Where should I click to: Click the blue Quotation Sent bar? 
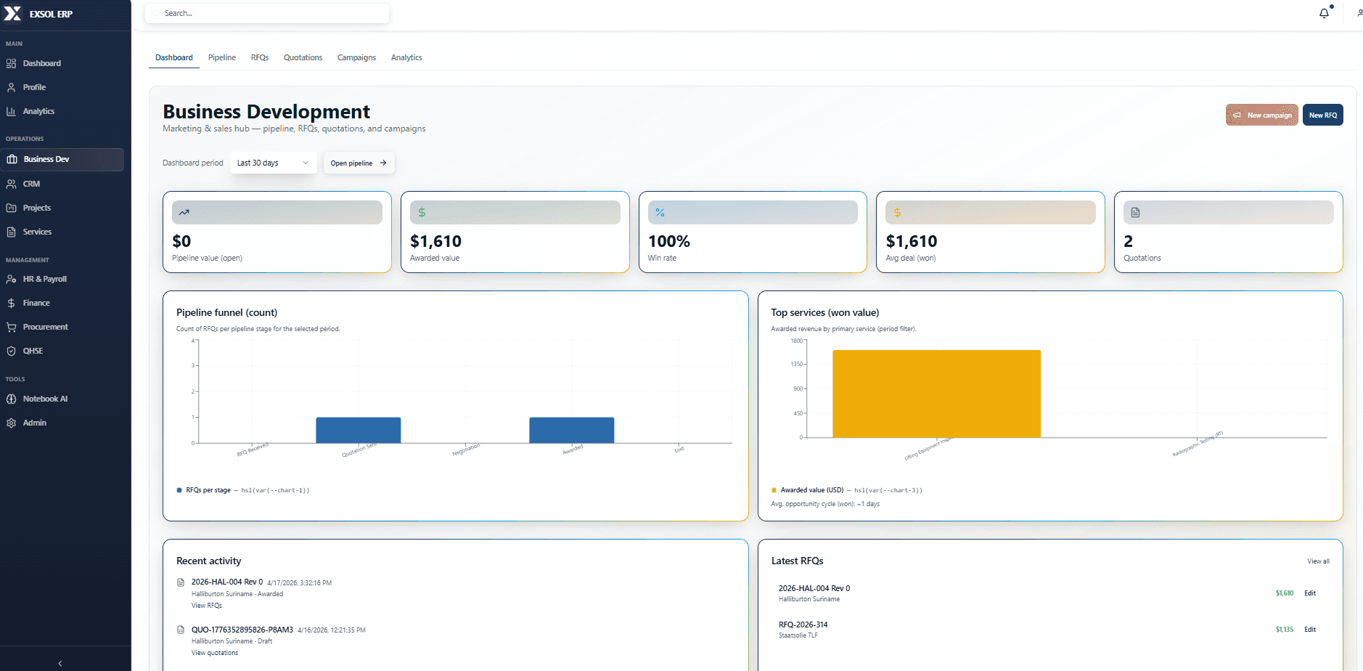tap(359, 430)
